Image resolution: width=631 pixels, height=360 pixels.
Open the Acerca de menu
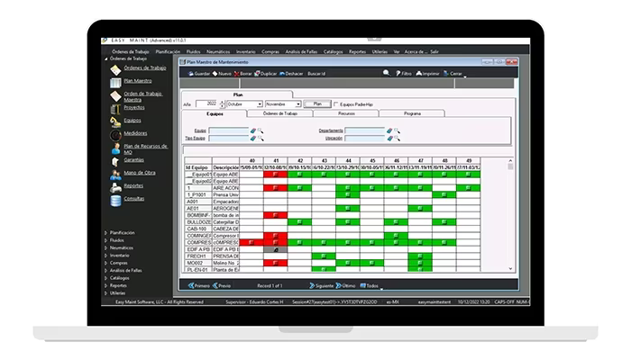(416, 52)
